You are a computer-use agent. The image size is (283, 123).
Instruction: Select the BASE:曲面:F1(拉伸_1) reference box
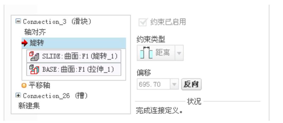(74, 69)
